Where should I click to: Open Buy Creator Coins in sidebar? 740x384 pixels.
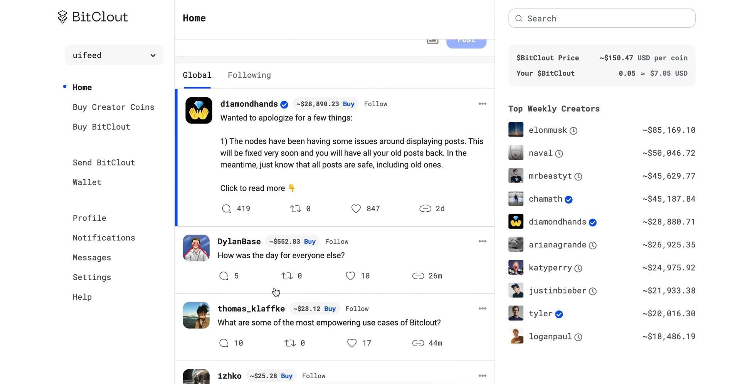coord(113,107)
